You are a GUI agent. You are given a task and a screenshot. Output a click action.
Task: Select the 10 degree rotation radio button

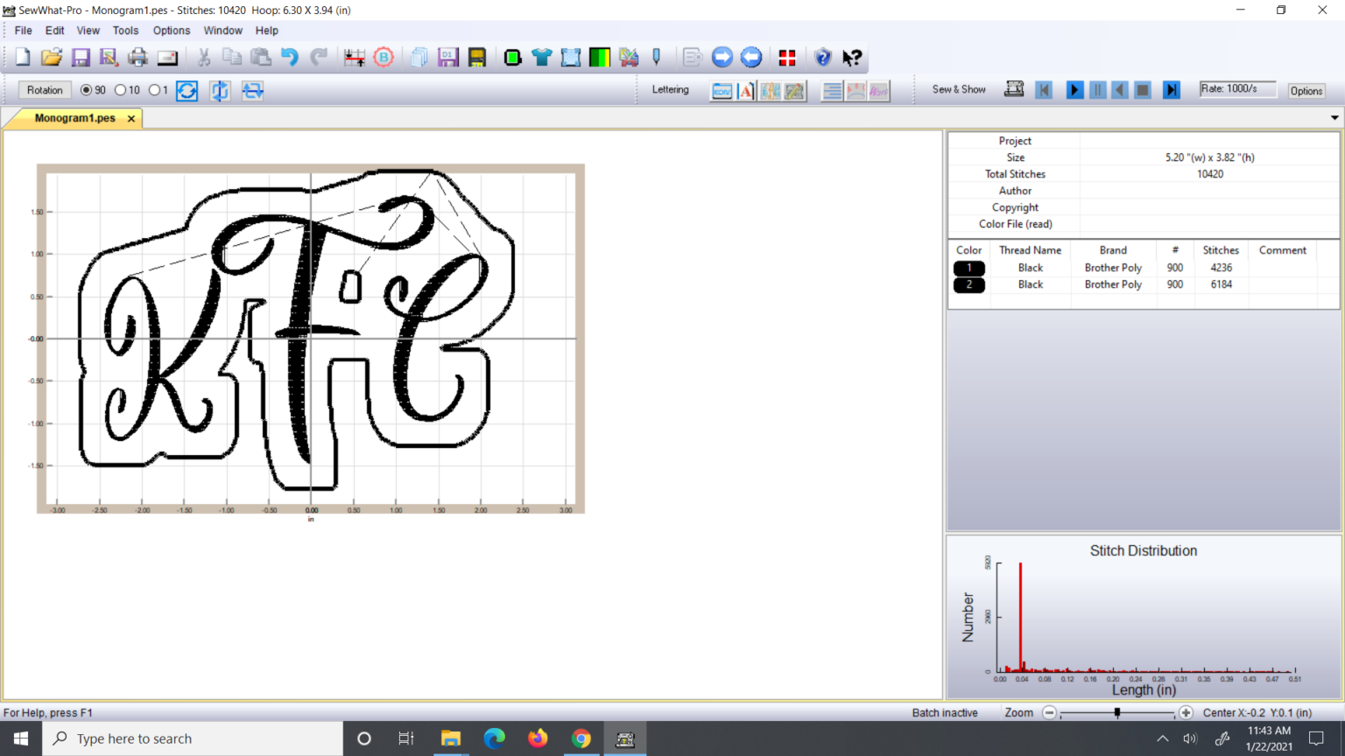pyautogui.click(x=121, y=90)
